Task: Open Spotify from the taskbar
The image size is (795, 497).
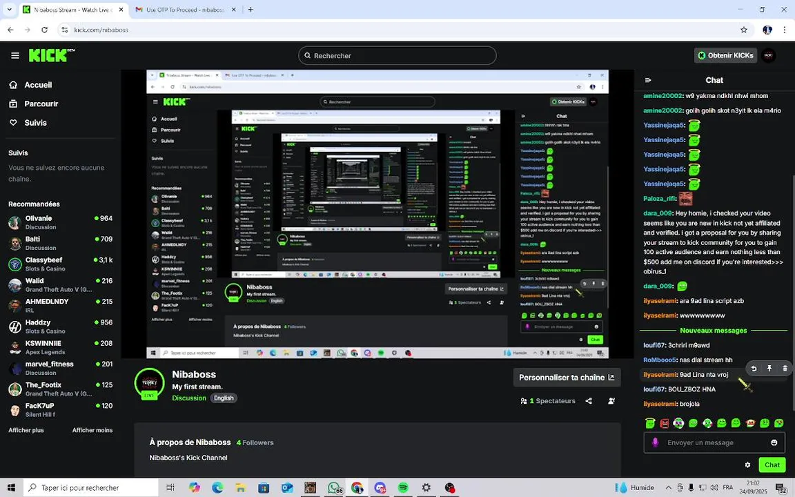Action: point(403,487)
